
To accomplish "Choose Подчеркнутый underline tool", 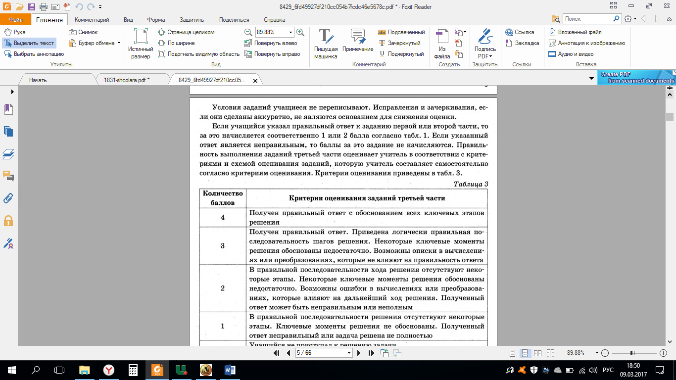I will (401, 54).
